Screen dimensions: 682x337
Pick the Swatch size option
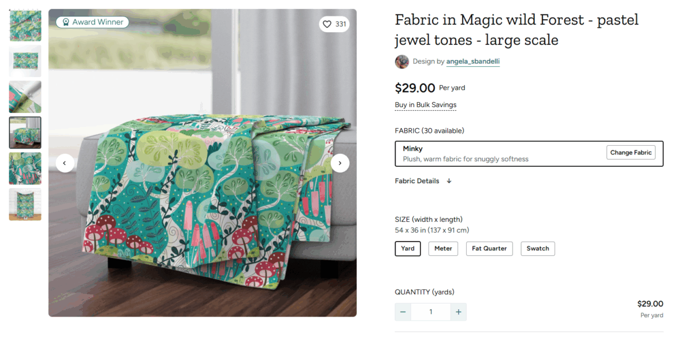[538, 248]
